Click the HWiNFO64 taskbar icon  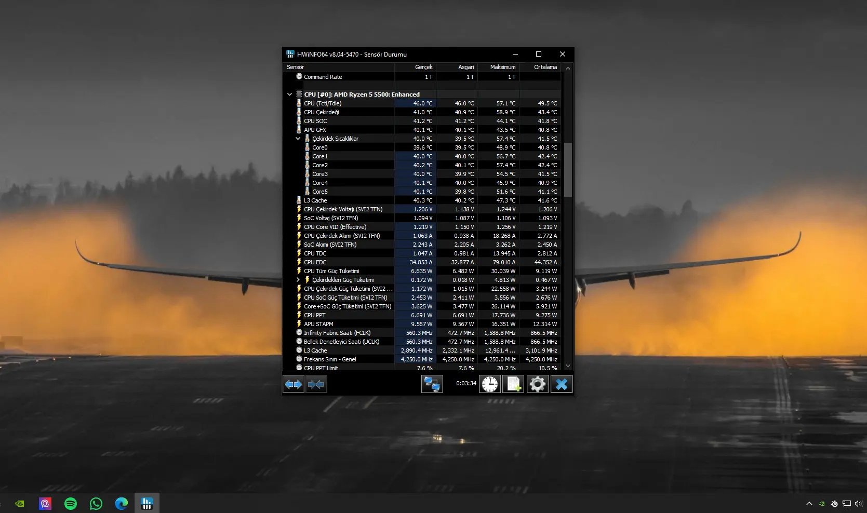(x=147, y=503)
